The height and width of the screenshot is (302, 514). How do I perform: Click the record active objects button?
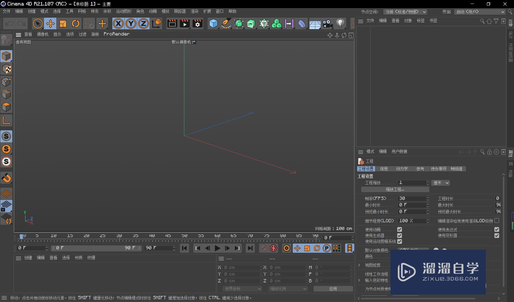tap(264, 248)
